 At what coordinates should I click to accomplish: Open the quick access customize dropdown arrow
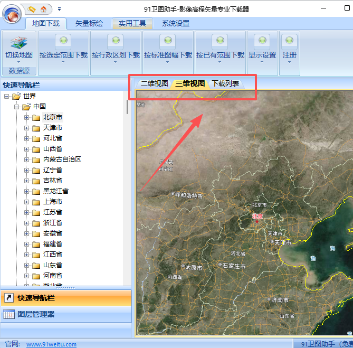(59, 9)
